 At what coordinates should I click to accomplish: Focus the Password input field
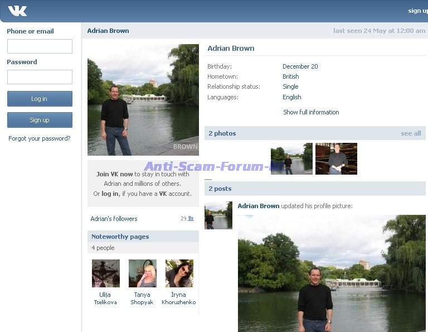[40, 77]
